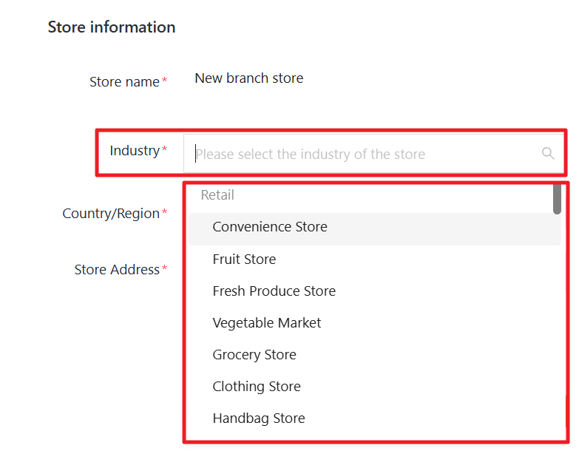Pick Fresh Produce Store industry
This screenshot has height=451, width=579.
(274, 291)
